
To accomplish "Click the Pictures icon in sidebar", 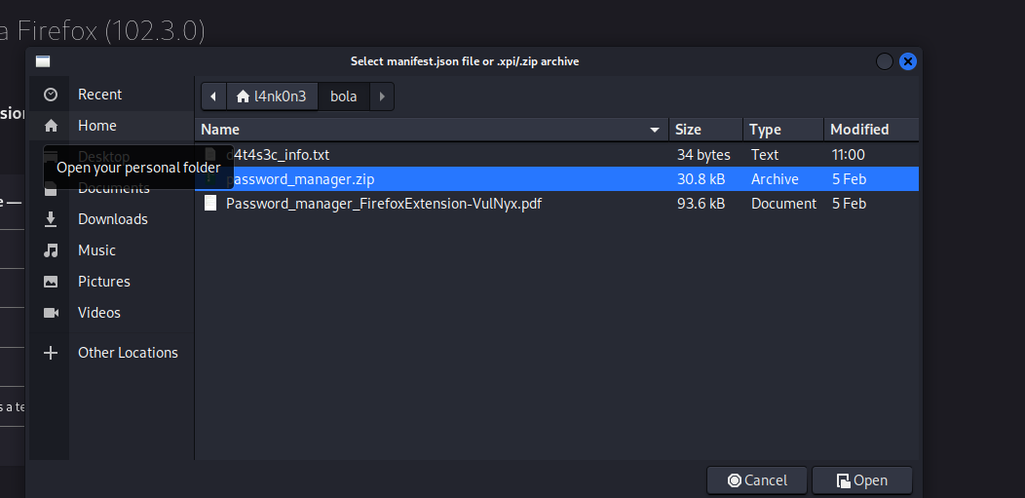I will pyautogui.click(x=51, y=282).
